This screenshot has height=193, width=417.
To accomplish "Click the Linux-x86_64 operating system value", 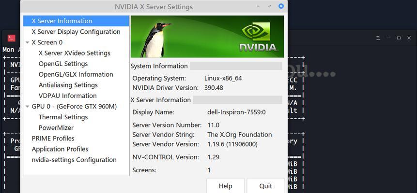I will tap(223, 79).
